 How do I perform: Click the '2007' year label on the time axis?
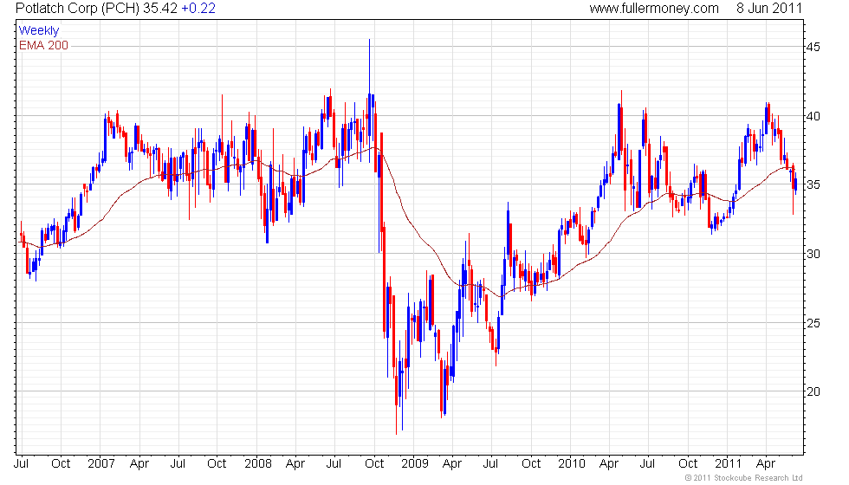pyautogui.click(x=101, y=464)
